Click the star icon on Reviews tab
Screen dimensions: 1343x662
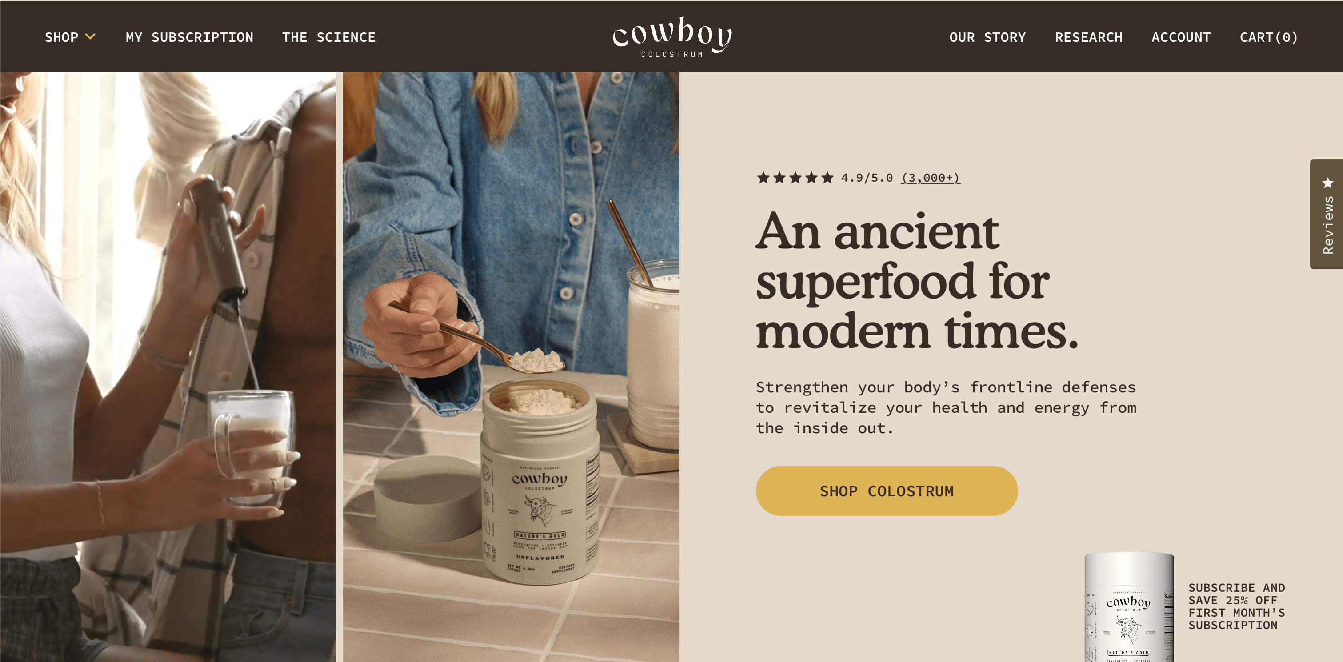pos(1327,183)
